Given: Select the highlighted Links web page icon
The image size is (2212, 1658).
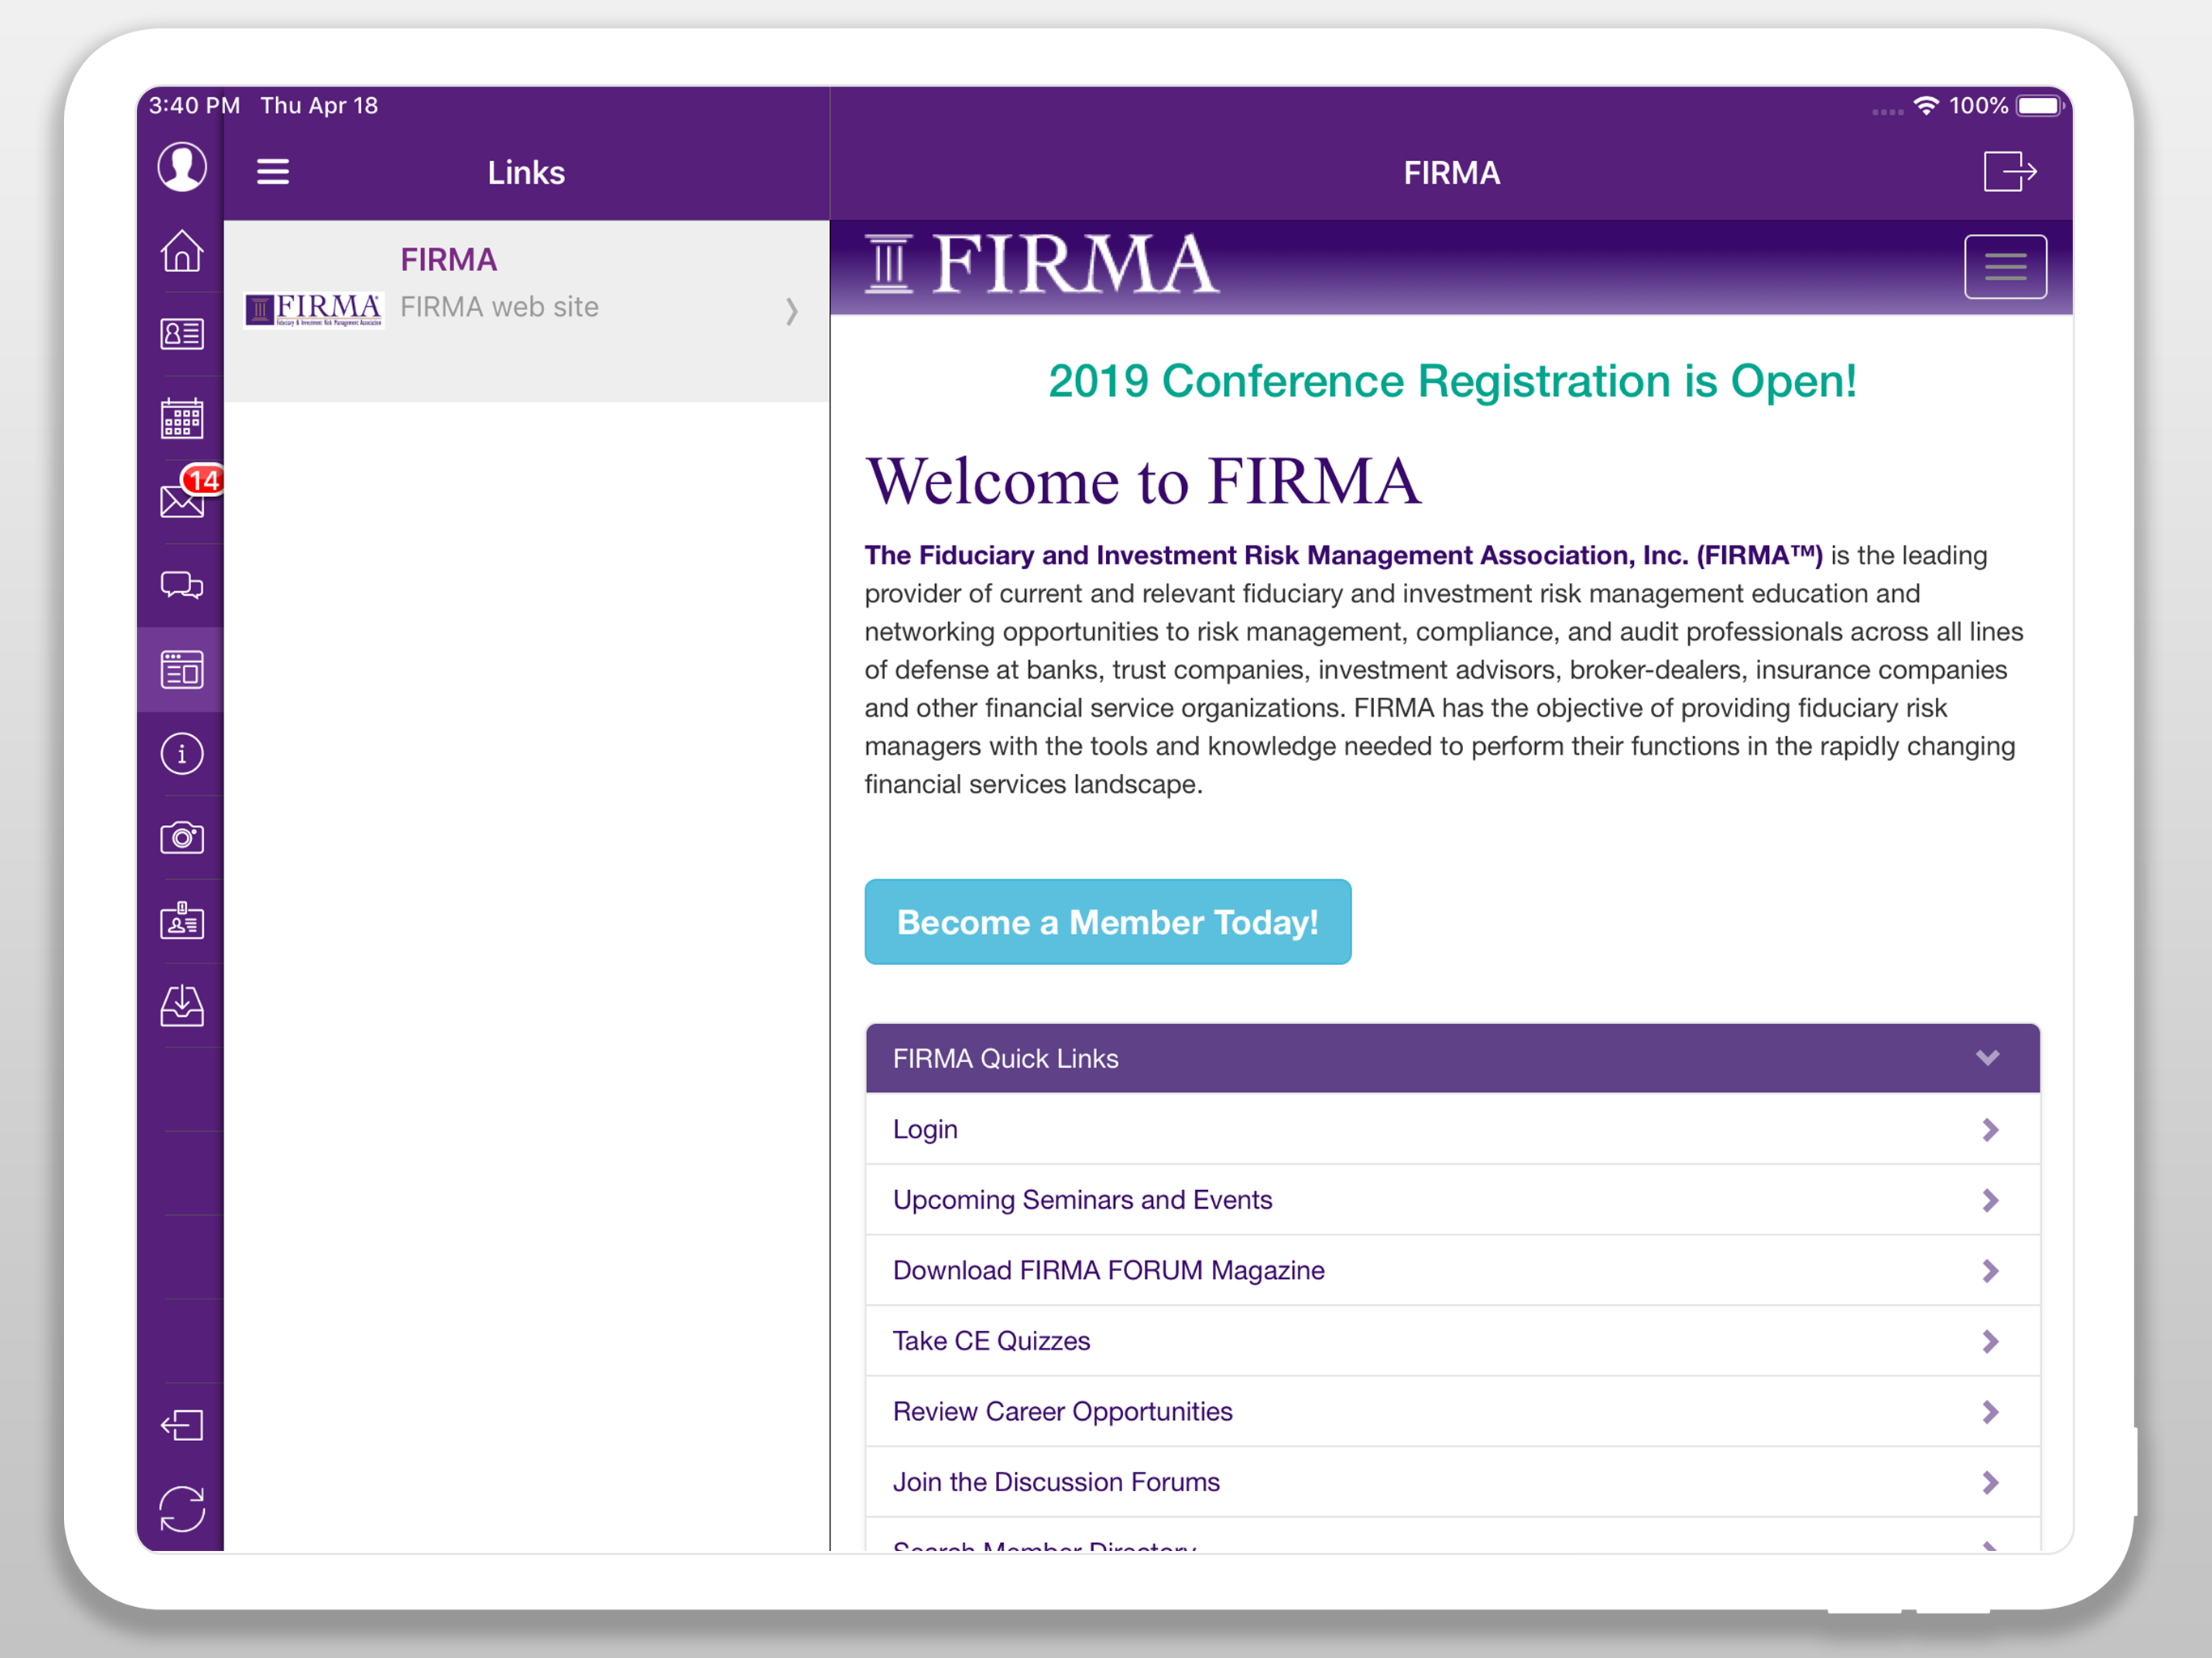Looking at the screenshot, I should [x=182, y=669].
